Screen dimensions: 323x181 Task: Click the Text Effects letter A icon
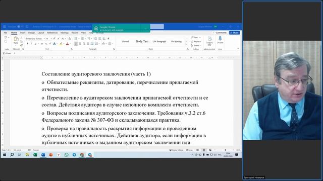[x=55, y=44]
